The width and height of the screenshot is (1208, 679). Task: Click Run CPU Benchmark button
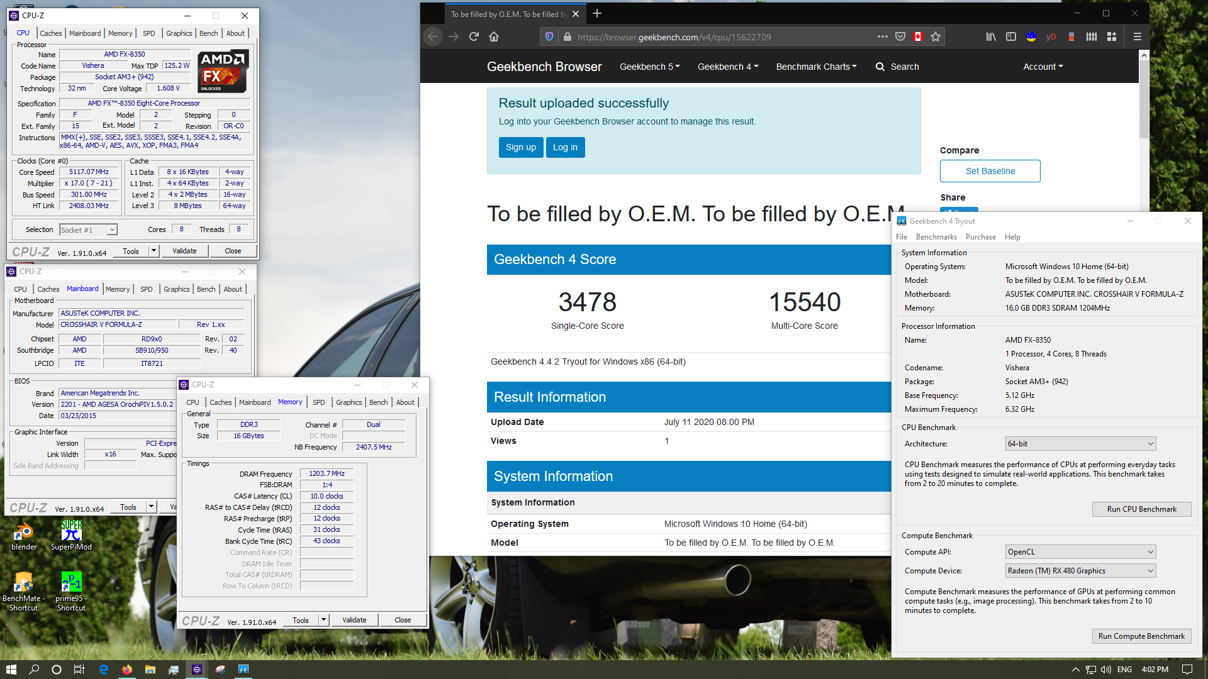click(1141, 509)
